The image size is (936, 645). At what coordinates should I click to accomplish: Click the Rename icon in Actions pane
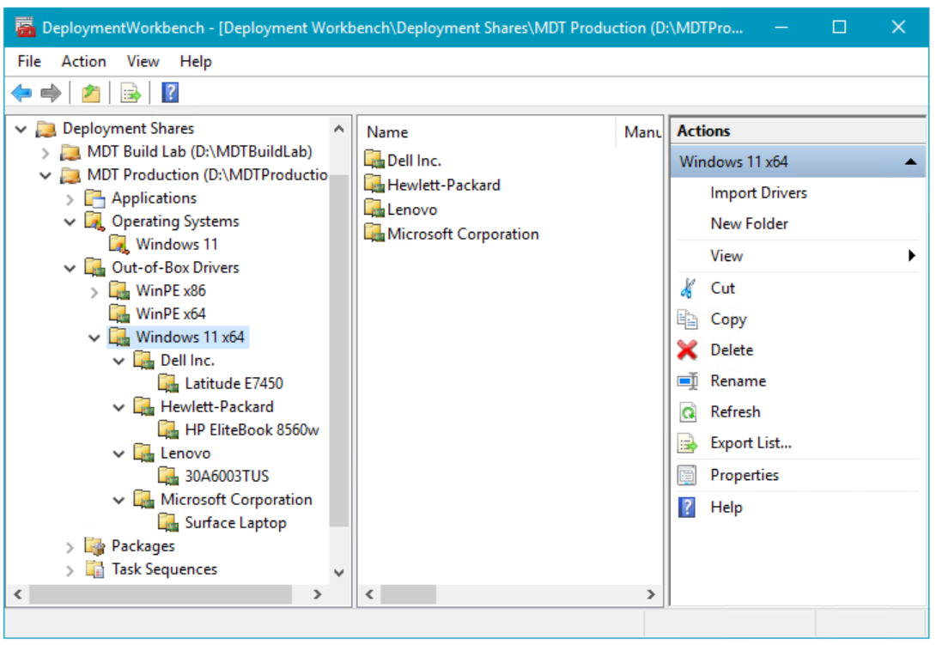click(687, 381)
